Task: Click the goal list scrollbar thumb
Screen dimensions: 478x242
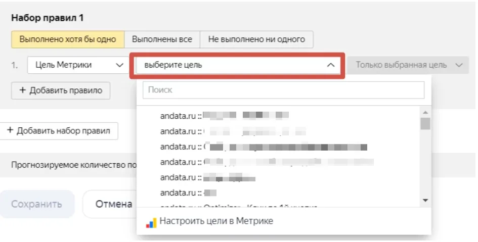Action: click(x=425, y=124)
